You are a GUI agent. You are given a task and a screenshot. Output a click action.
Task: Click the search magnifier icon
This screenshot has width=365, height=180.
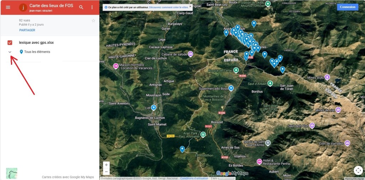(x=81, y=7)
